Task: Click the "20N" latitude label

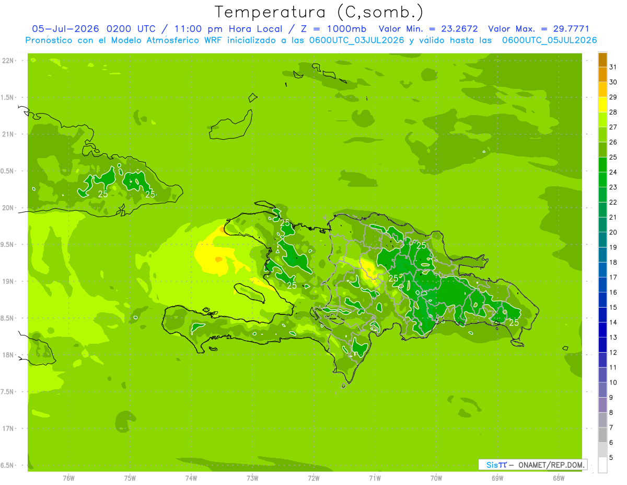Action: coord(7,208)
